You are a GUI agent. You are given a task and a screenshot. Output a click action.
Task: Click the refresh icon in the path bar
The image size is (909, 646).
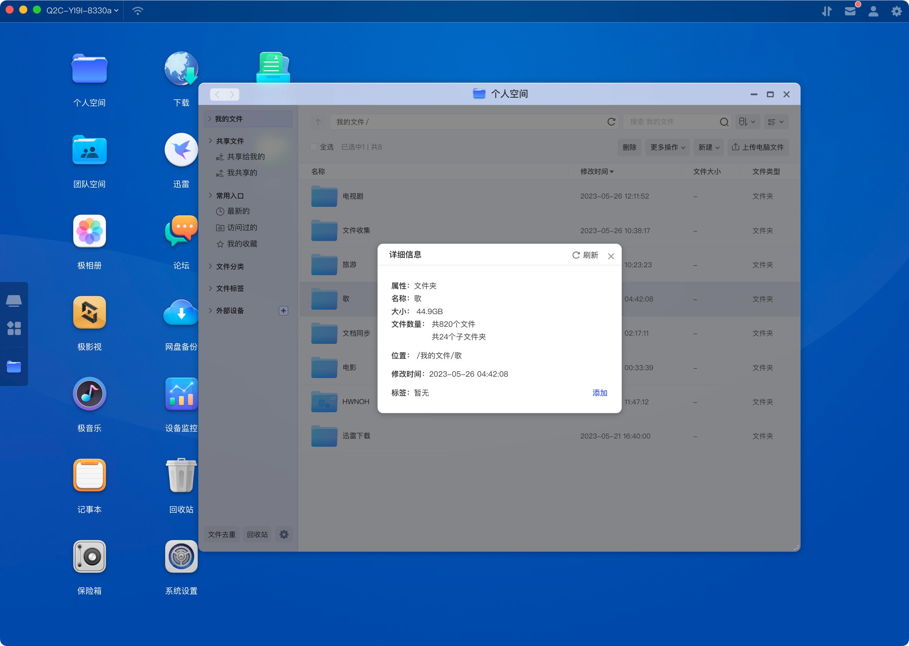coord(611,122)
